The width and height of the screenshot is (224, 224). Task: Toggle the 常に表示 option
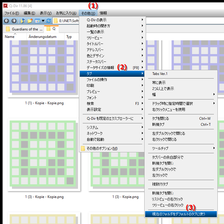pos(181,83)
